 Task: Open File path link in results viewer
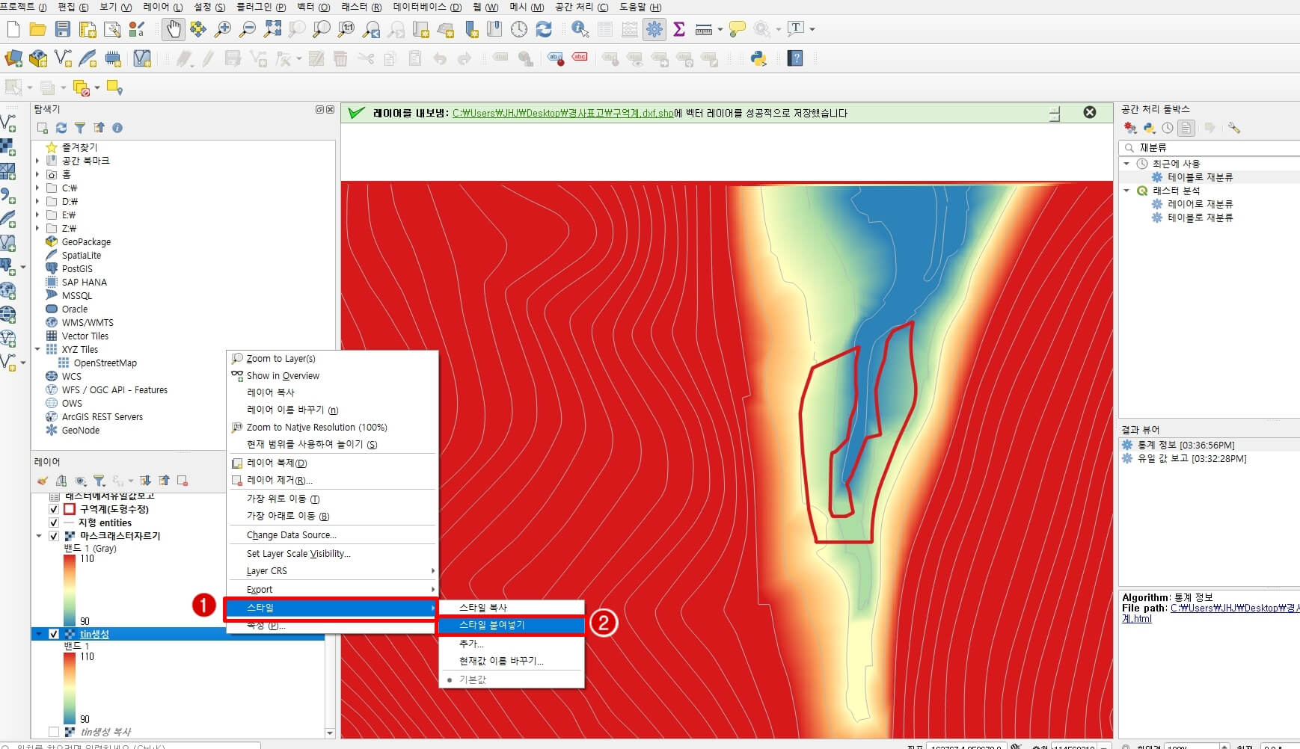coord(1235,608)
